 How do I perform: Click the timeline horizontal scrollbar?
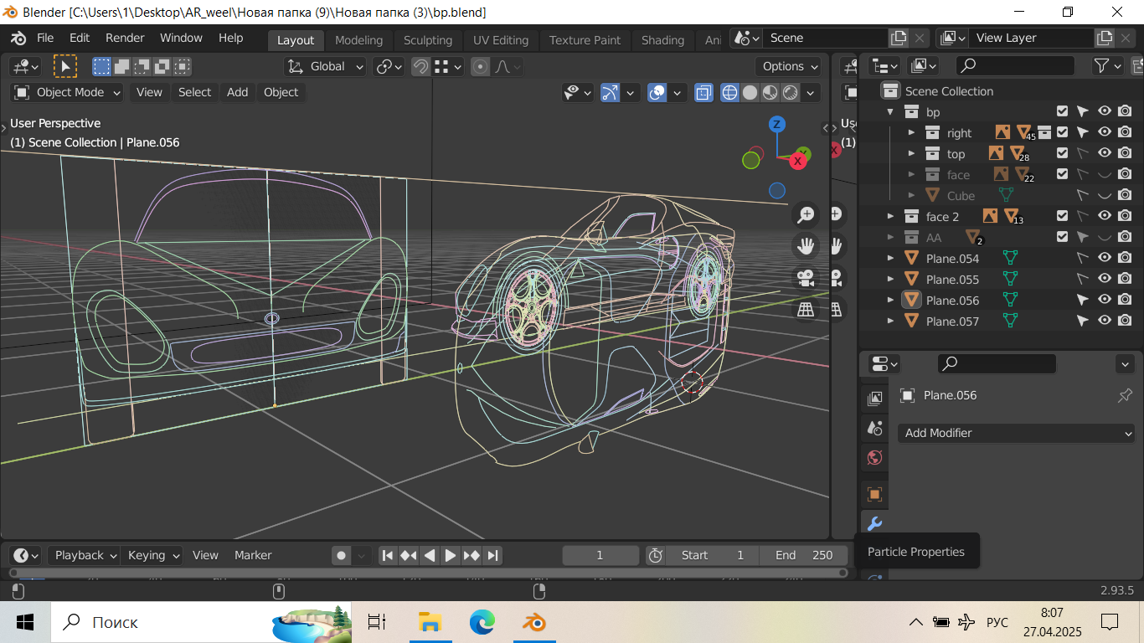427,573
